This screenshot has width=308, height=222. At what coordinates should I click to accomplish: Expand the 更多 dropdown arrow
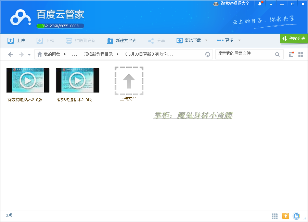click(239, 40)
